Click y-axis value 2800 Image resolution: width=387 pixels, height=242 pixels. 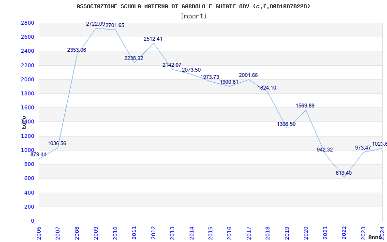28,23
